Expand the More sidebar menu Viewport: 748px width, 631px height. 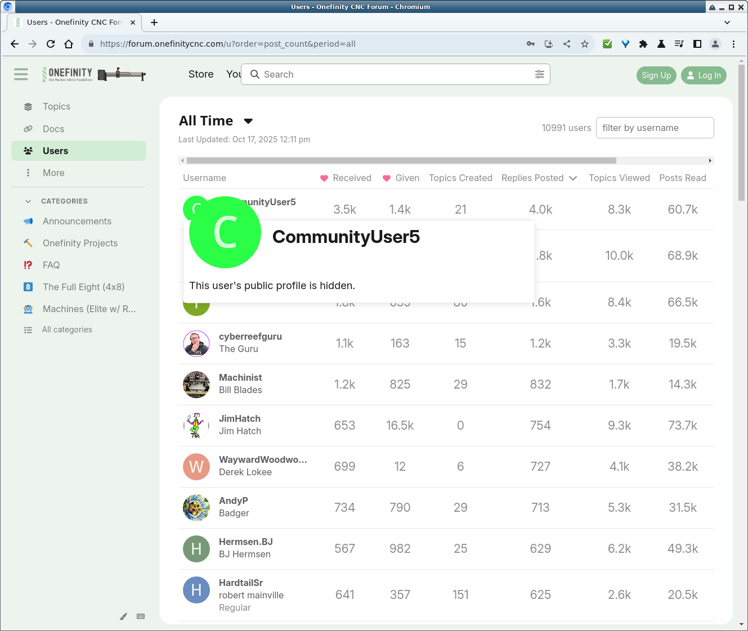pos(53,173)
